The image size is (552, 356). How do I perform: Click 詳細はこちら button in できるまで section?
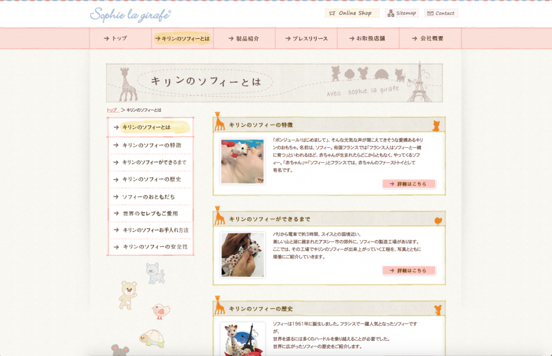click(x=409, y=270)
